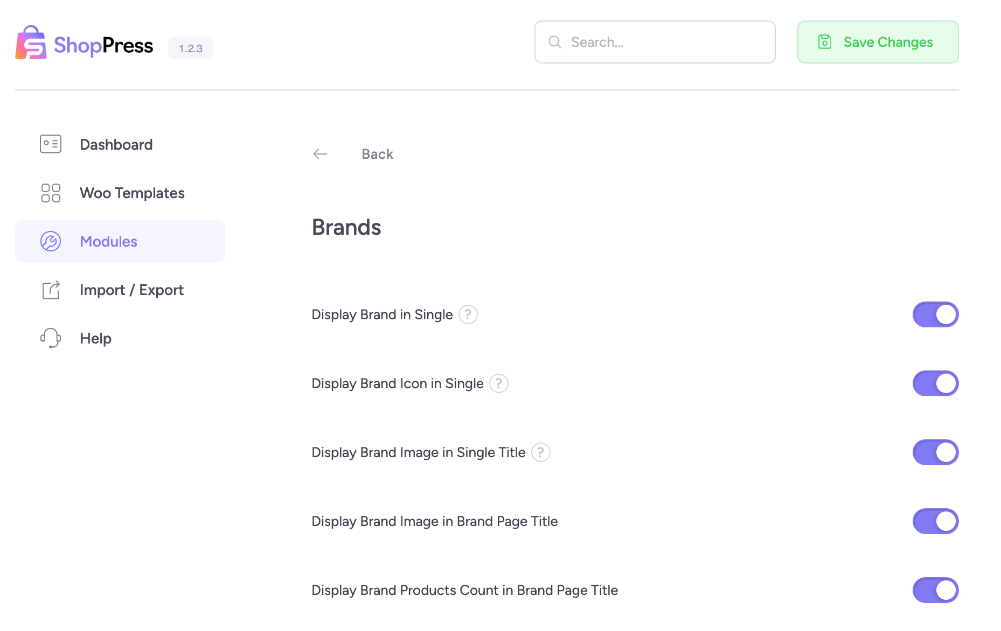View help for Display Brand Image in Single Title

(x=540, y=452)
